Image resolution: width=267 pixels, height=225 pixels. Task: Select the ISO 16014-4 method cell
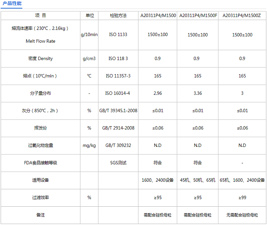tap(118, 93)
